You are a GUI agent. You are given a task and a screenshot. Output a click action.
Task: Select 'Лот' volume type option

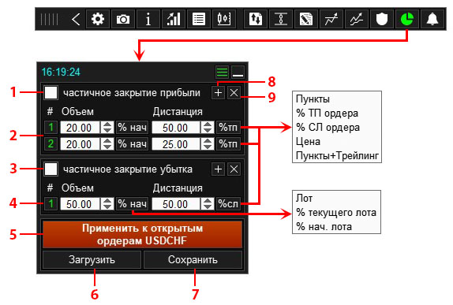point(304,199)
